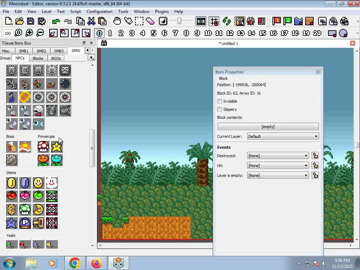This screenshot has width=360, height=270.
Task: Click the Save As icon
Action: click(41, 21)
